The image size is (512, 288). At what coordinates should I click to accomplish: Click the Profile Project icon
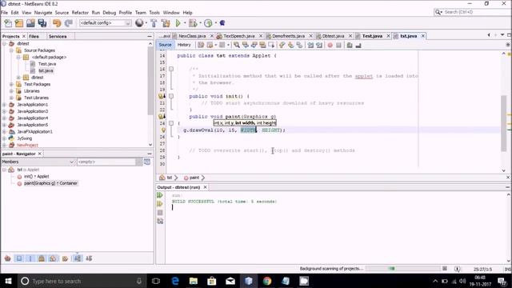click(x=208, y=23)
